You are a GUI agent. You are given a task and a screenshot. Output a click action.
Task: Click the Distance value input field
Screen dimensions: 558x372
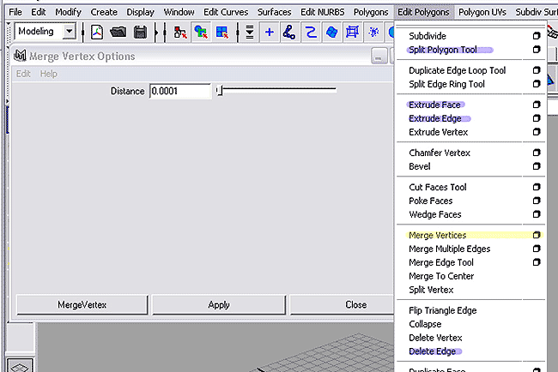[180, 91]
